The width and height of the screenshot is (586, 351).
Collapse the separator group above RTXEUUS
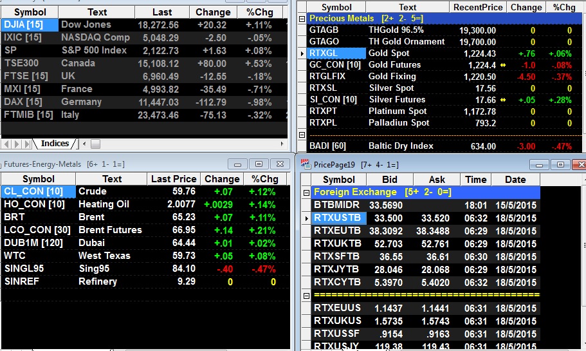point(306,296)
